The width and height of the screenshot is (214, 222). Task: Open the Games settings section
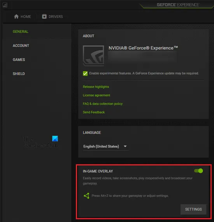coord(19,60)
